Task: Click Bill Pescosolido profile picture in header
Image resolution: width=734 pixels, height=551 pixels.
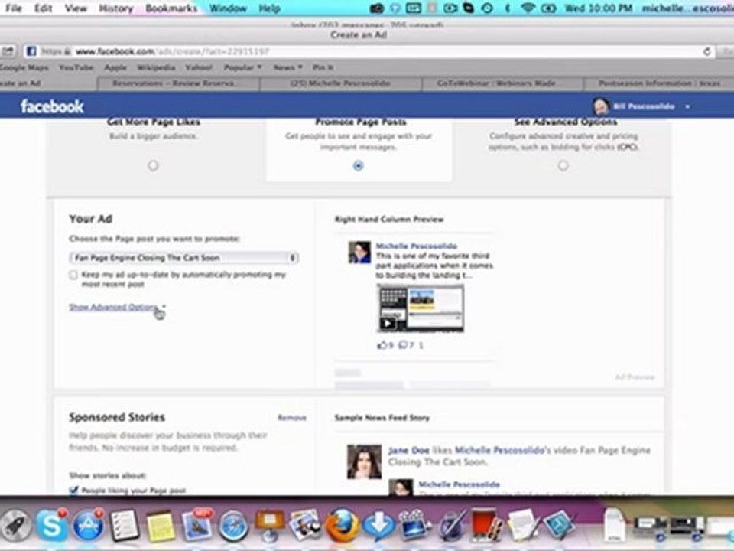Action: click(601, 106)
